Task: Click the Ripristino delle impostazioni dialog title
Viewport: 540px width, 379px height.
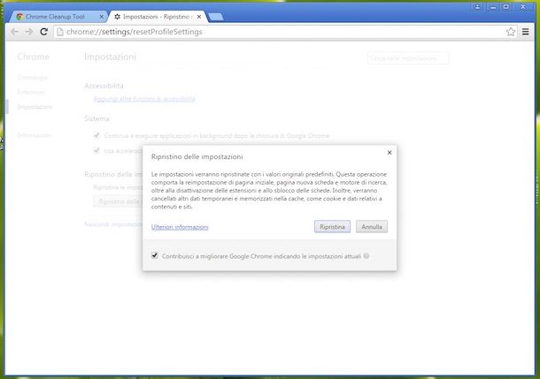Action: click(x=197, y=156)
